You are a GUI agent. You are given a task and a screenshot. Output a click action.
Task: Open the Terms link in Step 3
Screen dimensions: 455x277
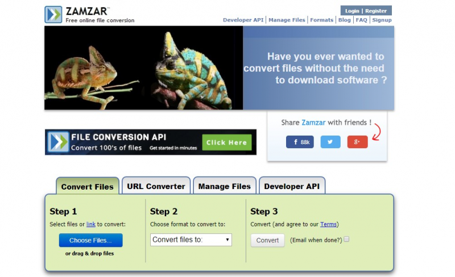tap(328, 224)
